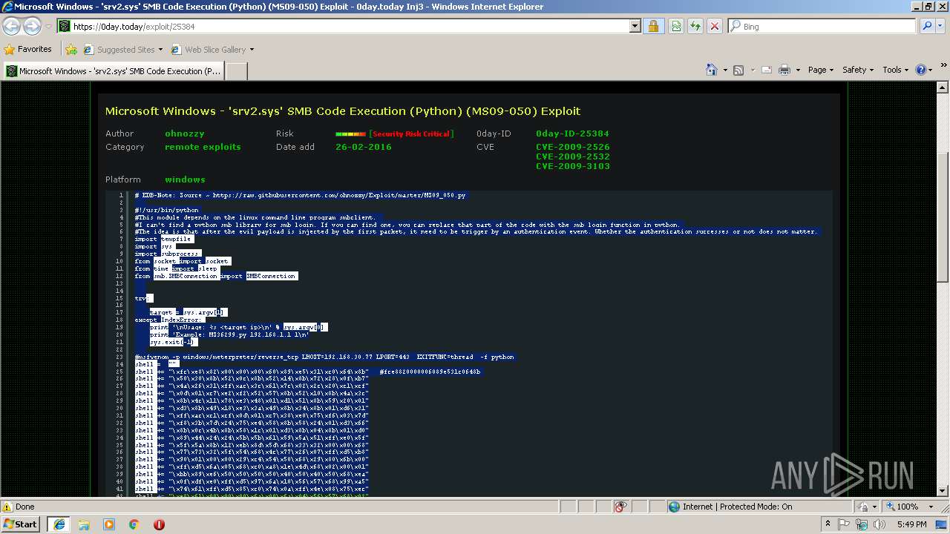Expand the address bar autocomplete dropdown
950x534 pixels.
635,26
